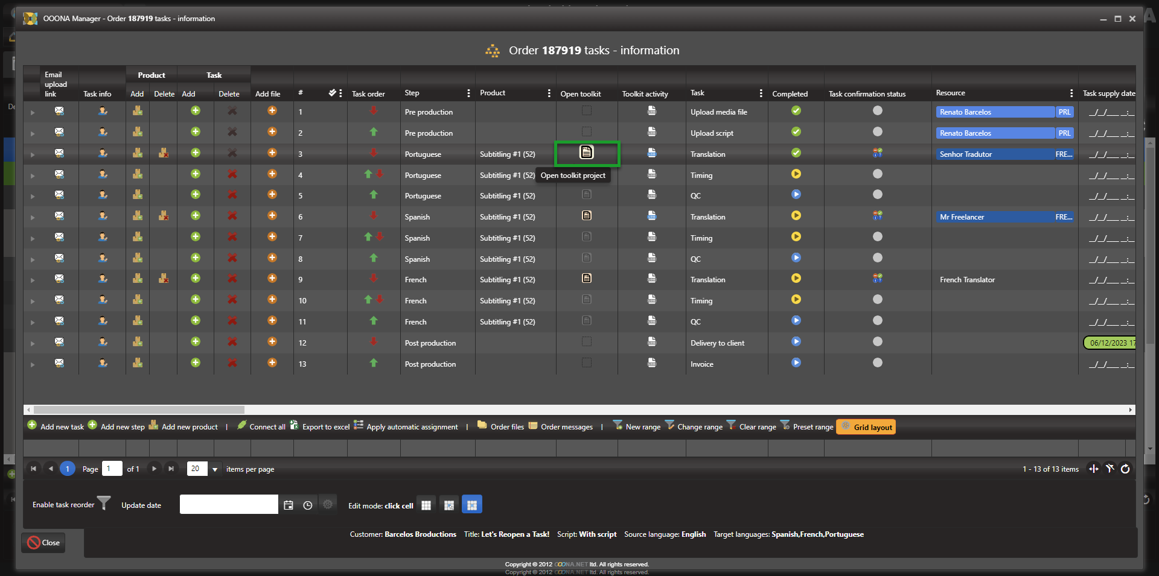This screenshot has width=1159, height=576.
Task: Open toolkit project for Portuguese translation row
Action: point(586,153)
